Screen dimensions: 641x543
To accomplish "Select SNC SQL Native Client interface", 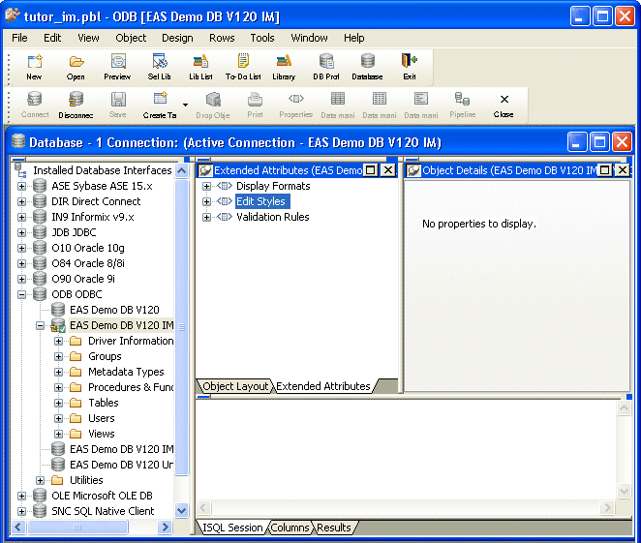I will pos(103,511).
